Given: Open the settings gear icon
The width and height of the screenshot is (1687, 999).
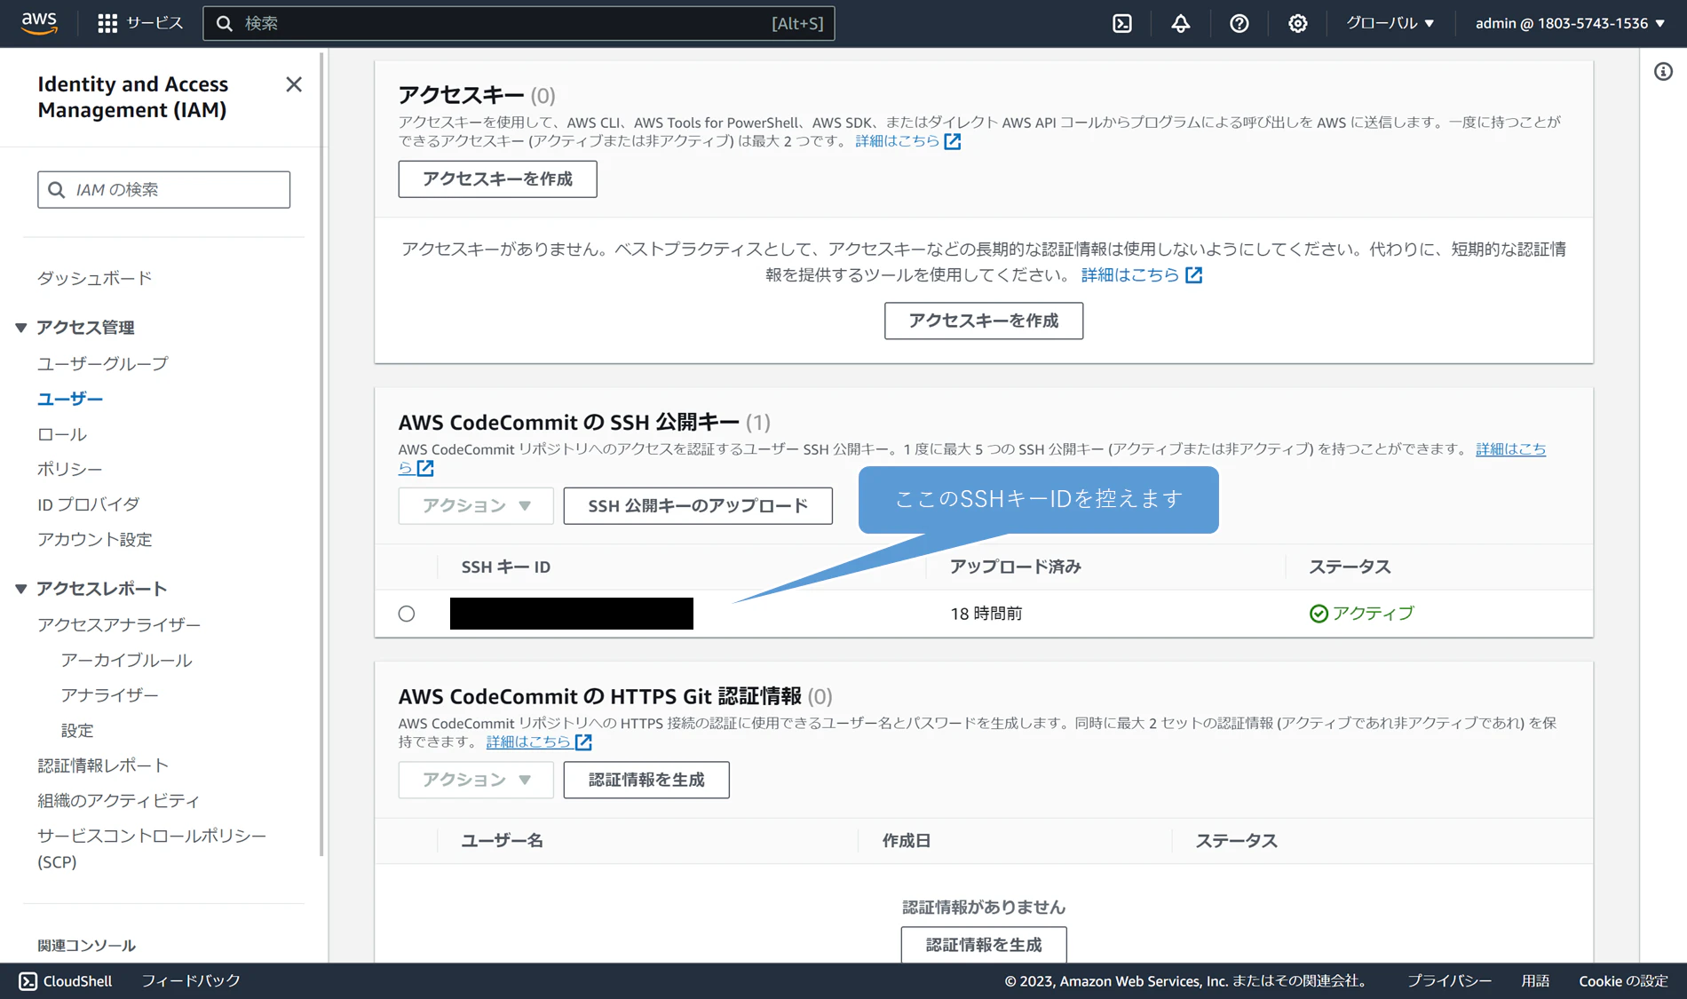Looking at the screenshot, I should click(1298, 23).
